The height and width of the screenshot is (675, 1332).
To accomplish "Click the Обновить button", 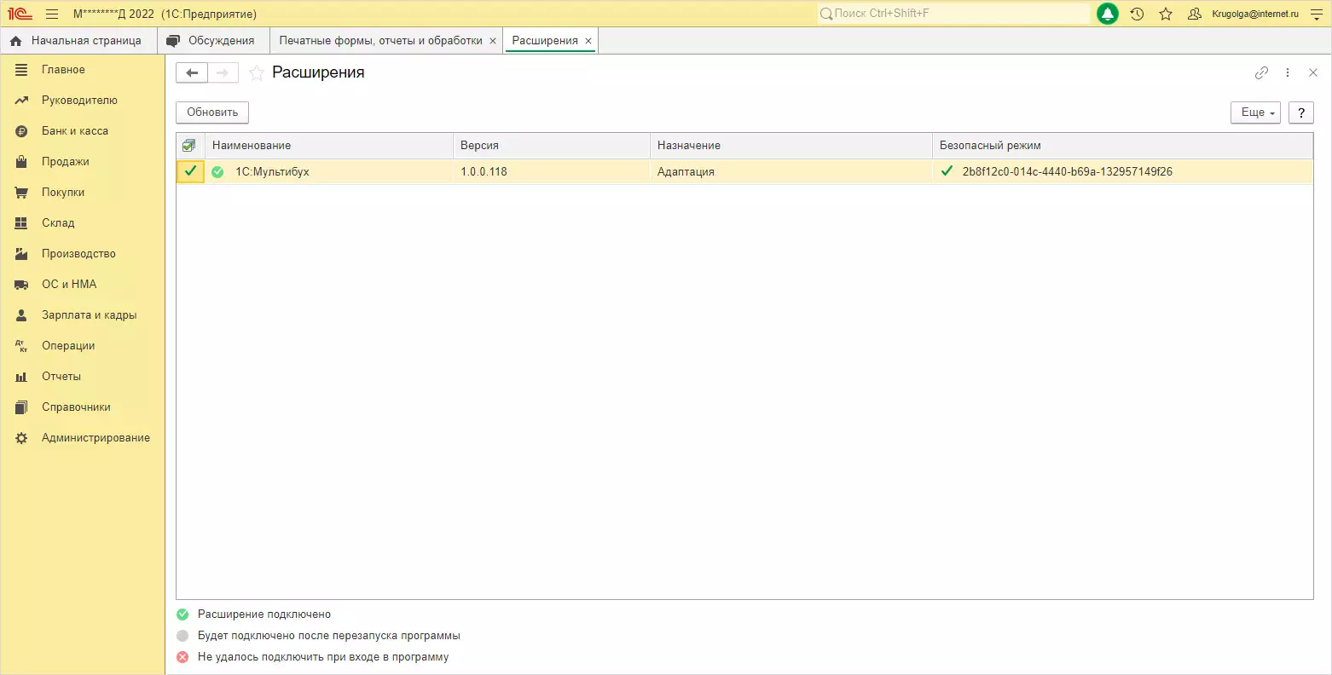I will [212, 112].
